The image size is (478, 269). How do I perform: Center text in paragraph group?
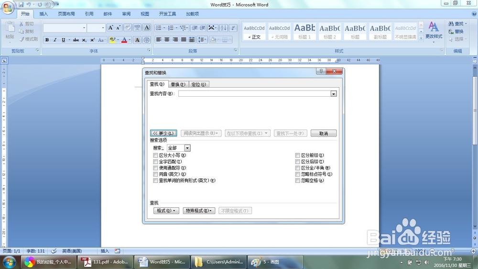(167, 40)
